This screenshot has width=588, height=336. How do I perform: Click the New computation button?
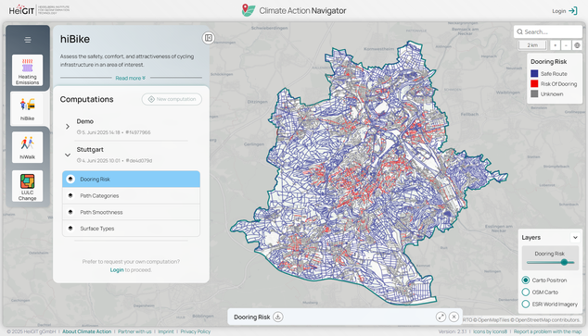(x=172, y=99)
